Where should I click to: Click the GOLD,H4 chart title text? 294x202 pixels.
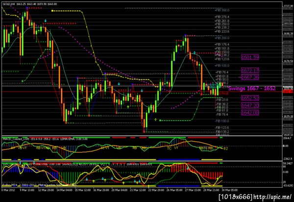[x=8, y=4]
